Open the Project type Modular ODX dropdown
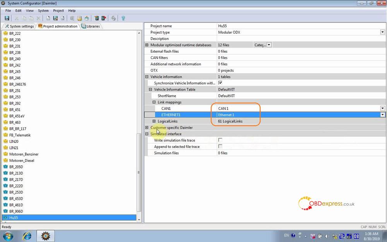Image resolution: width=387 pixels, height=242 pixels. pos(382,32)
